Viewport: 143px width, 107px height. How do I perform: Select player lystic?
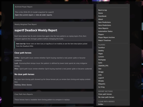(100, 63)
